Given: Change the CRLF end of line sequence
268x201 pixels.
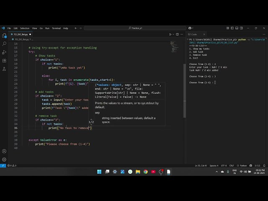Looking at the screenshot, I should (232, 165).
